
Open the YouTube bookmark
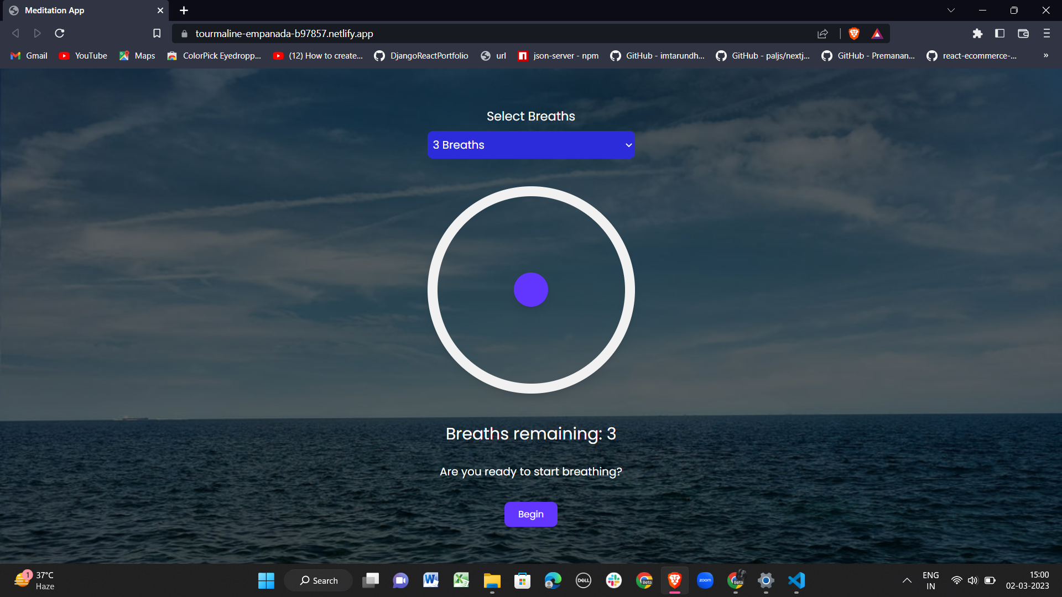click(x=84, y=56)
